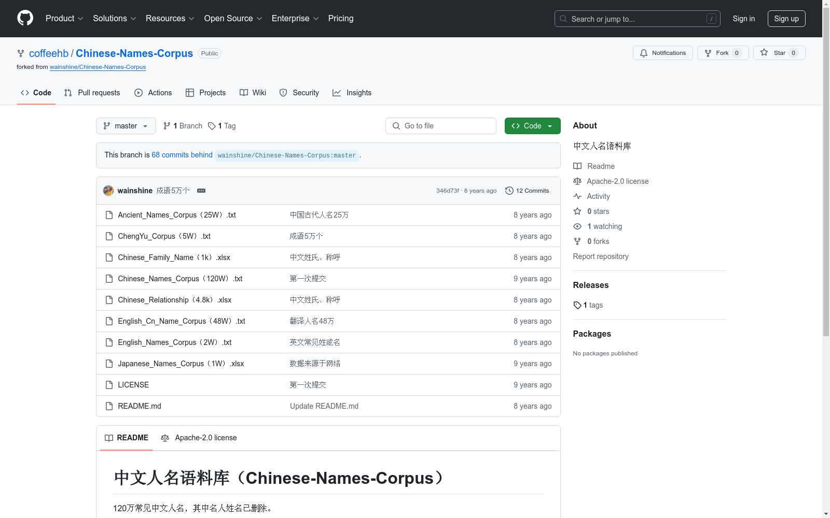This screenshot has height=518, width=830.
Task: Click the Sign up button
Action: 786,19
